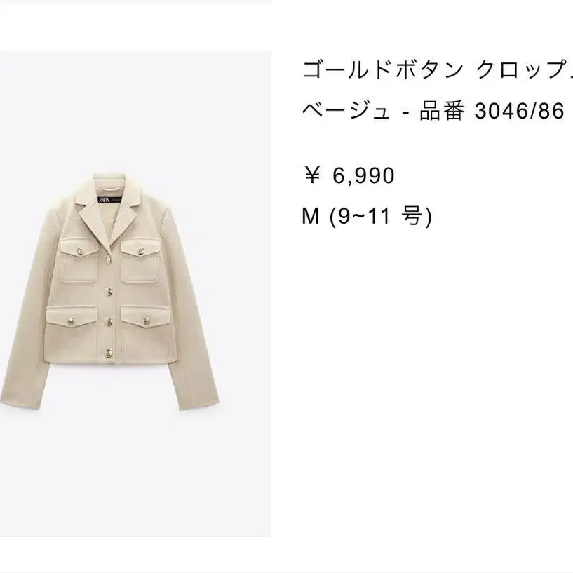This screenshot has height=573, width=573.
Task: Click the ¥ 6,990 price
Action: point(349,175)
